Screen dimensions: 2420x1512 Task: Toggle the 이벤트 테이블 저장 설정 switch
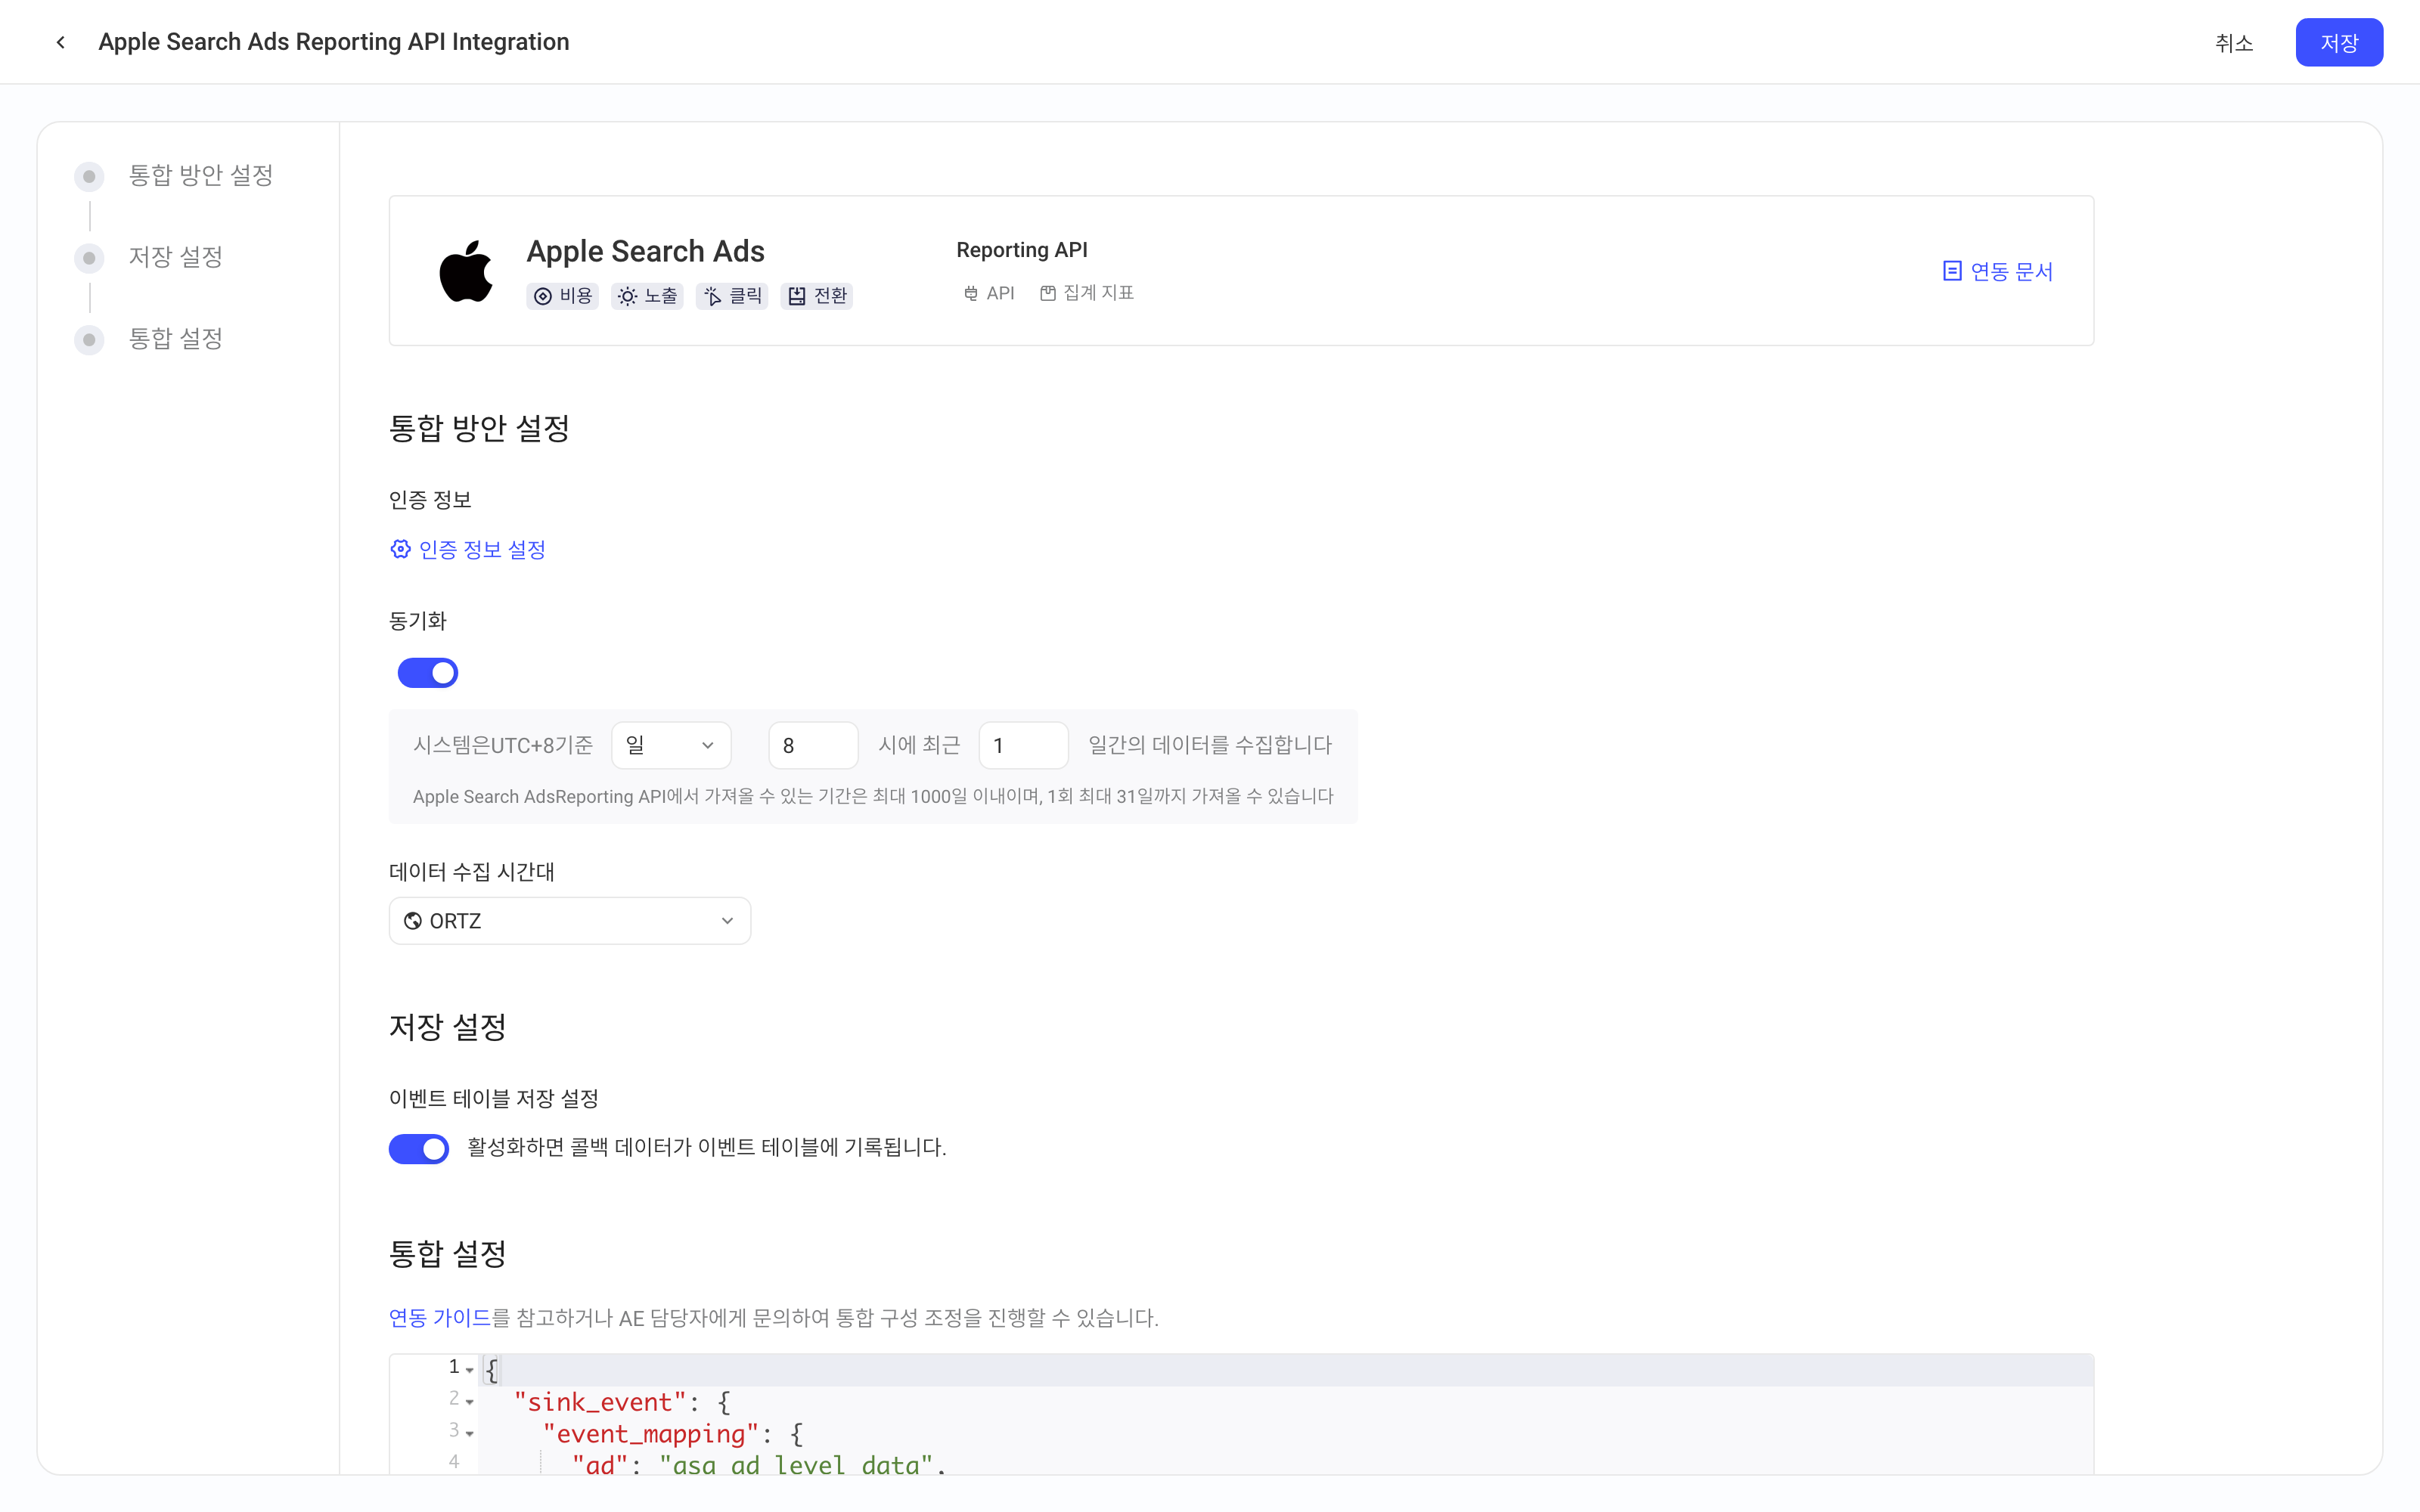[x=419, y=1149]
